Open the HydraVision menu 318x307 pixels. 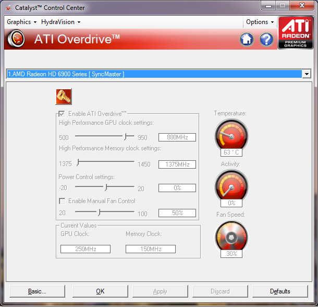(x=60, y=22)
